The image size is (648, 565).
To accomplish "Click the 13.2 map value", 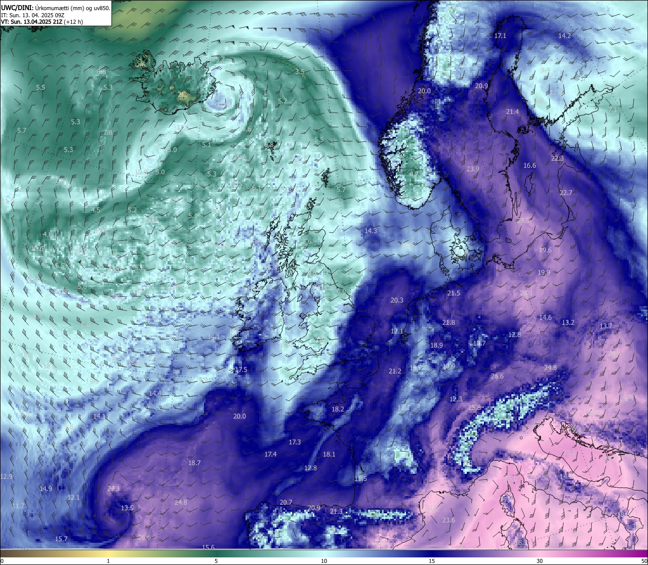I will (x=568, y=323).
